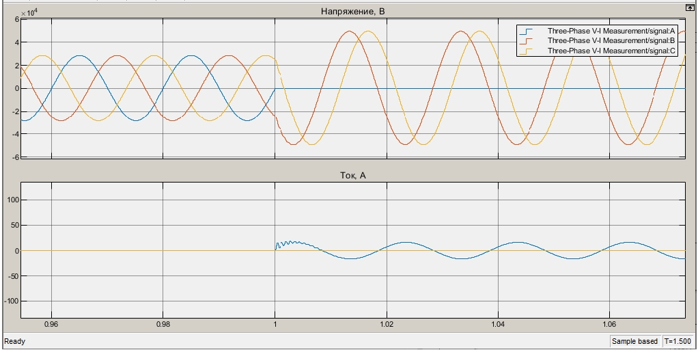Click the 'Sample based' status field
Image resolution: width=698 pixels, height=350 pixels.
coord(634,341)
